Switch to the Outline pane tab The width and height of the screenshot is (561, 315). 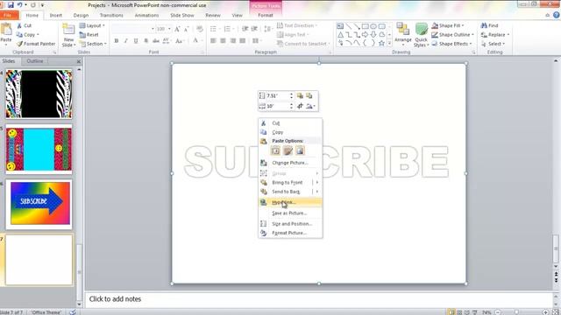(x=35, y=61)
